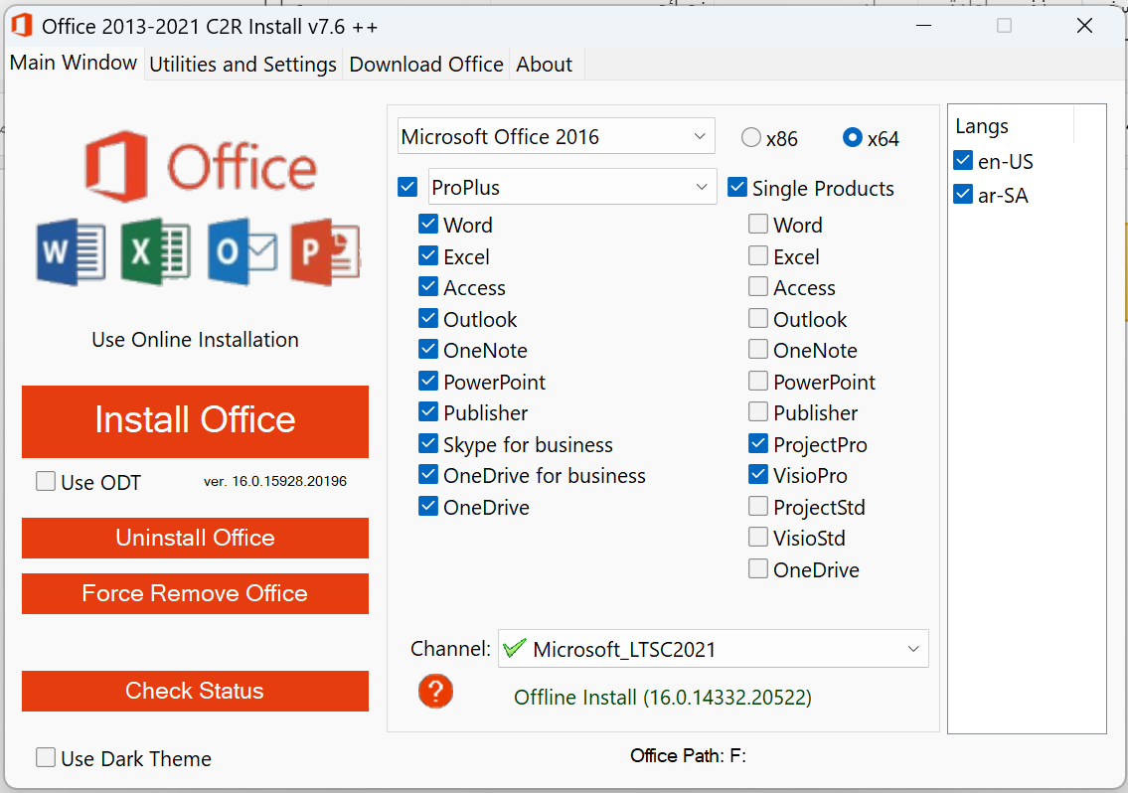The width and height of the screenshot is (1128, 793).
Task: Click the Office Path: F: label
Action: click(688, 755)
